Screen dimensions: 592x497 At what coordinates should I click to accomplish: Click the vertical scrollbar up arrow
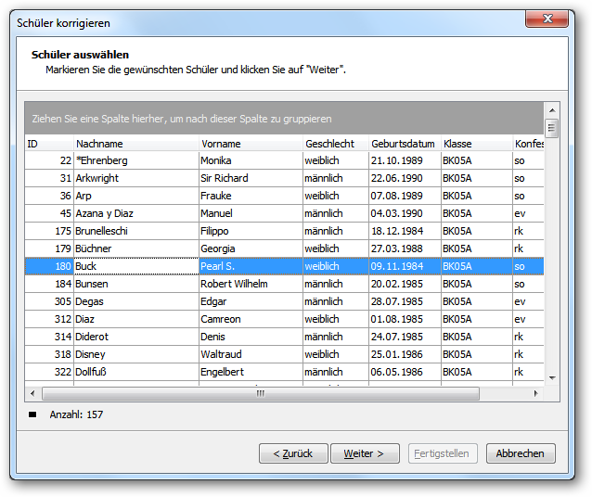552,110
